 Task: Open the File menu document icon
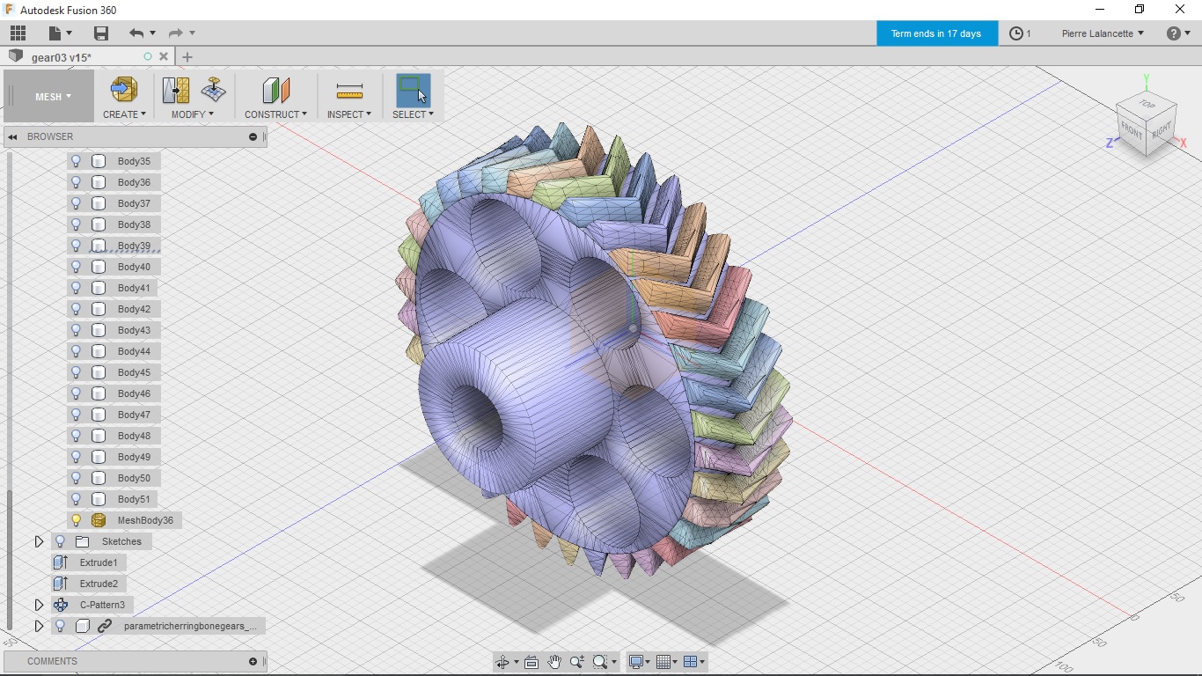pos(55,33)
